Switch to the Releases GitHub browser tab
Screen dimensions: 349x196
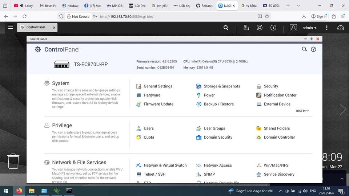[204, 5]
